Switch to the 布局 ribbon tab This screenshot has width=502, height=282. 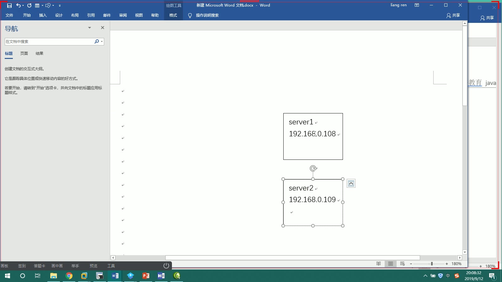tap(75, 15)
